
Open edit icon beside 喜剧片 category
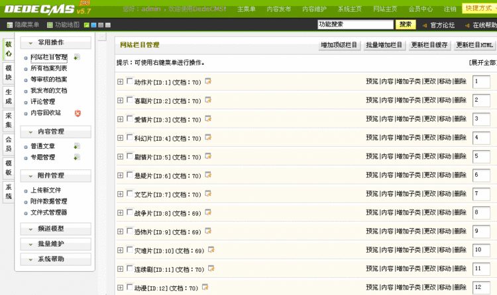[x=208, y=100]
